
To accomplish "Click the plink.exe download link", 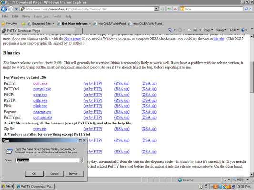I will click(x=40, y=106).
